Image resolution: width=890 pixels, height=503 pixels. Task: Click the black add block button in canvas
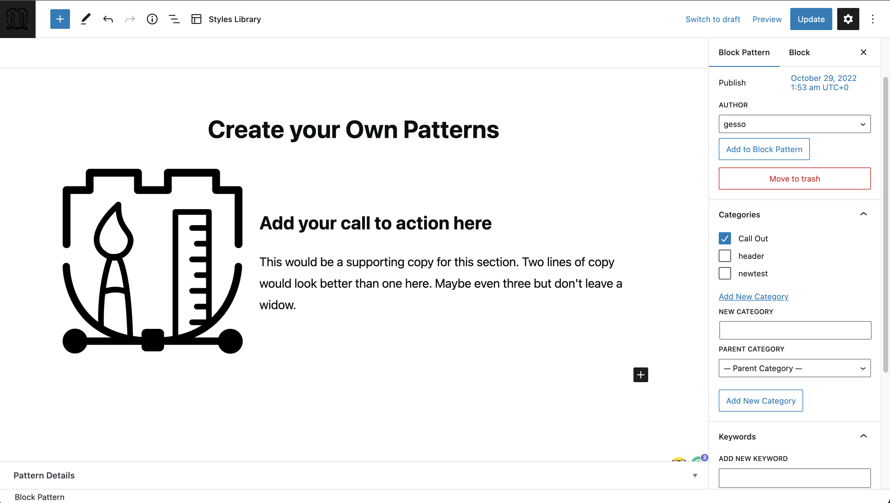point(640,375)
